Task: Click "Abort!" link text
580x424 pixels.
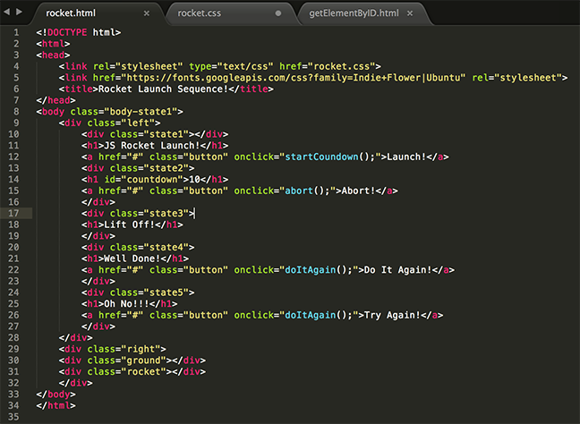Action: click(x=358, y=191)
